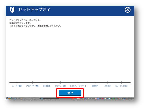Click the beginner shield logo icon
Image resolution: width=145 pixels, height=110 pixels.
tap(12, 10)
